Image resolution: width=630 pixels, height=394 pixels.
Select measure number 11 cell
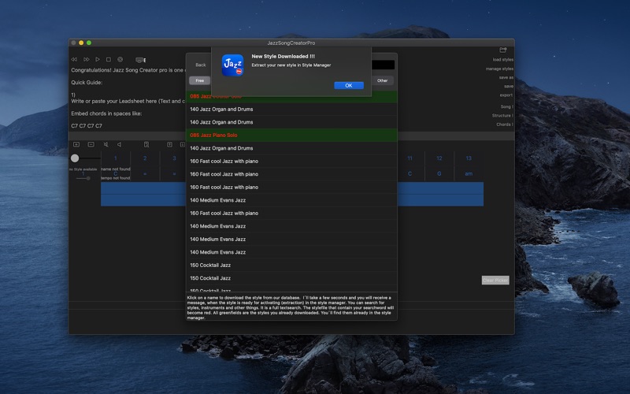coord(409,158)
